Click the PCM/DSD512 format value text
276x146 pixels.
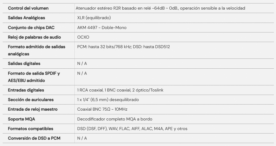tap(123, 47)
